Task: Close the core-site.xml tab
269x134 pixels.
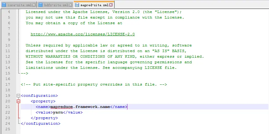Action: coord(34,5)
